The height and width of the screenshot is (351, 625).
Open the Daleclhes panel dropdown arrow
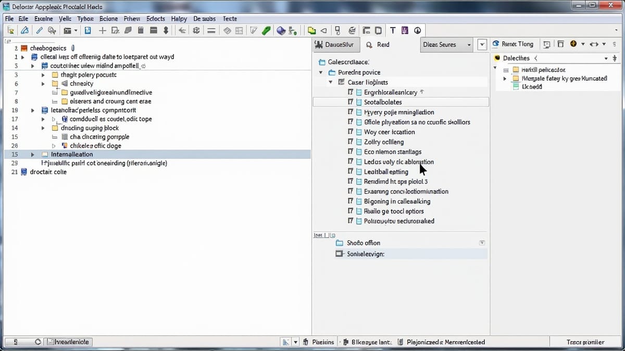coord(606,59)
